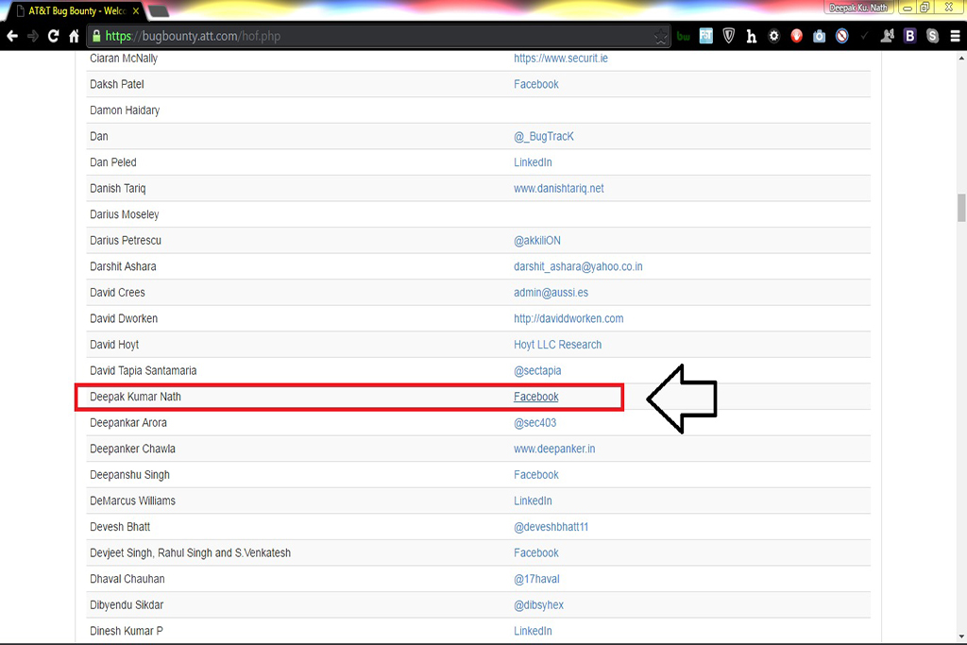Viewport: 967px width, 645px height.
Task: Click the name 'Darius Petrescu'
Action: pyautogui.click(x=126, y=241)
